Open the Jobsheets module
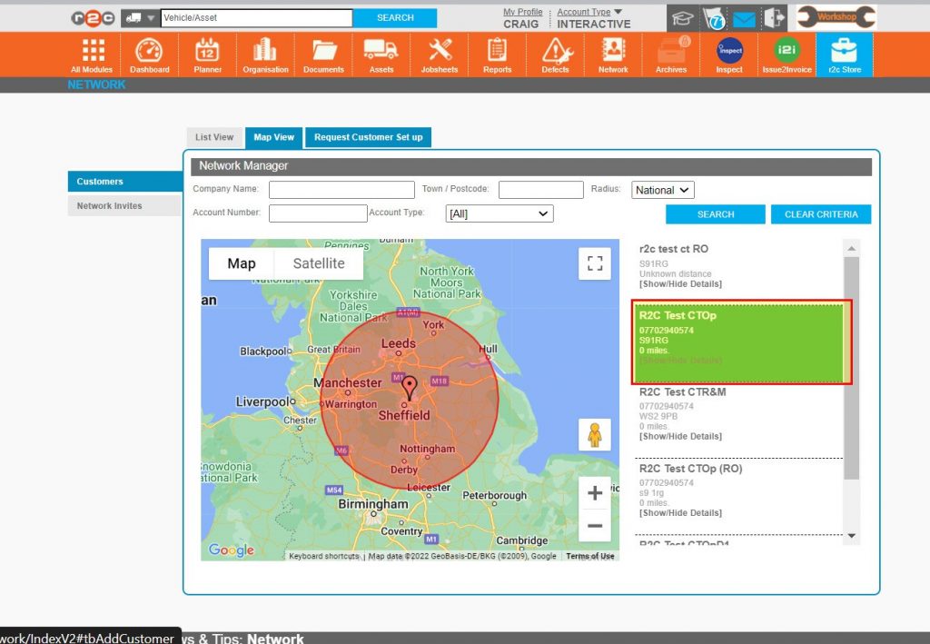 coord(439,54)
